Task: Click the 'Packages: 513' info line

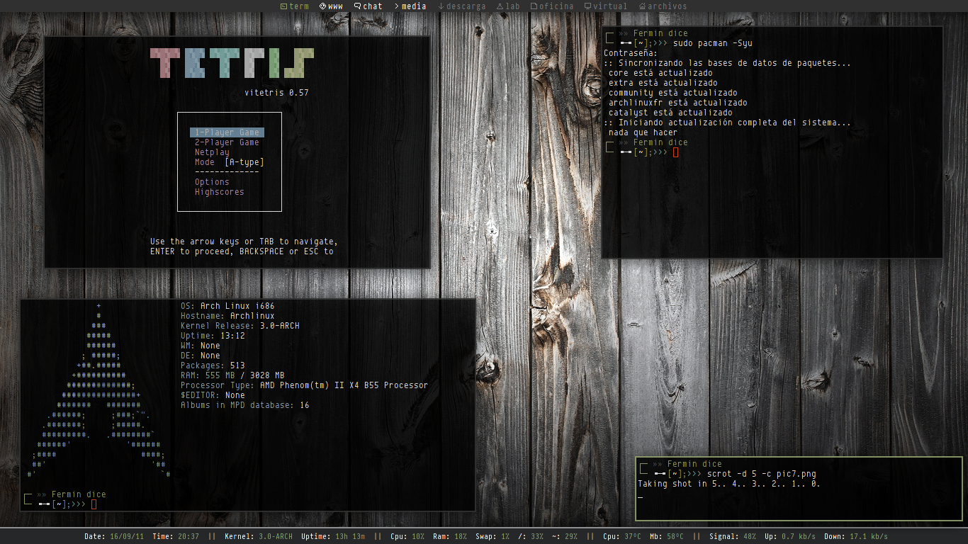Action: (213, 365)
